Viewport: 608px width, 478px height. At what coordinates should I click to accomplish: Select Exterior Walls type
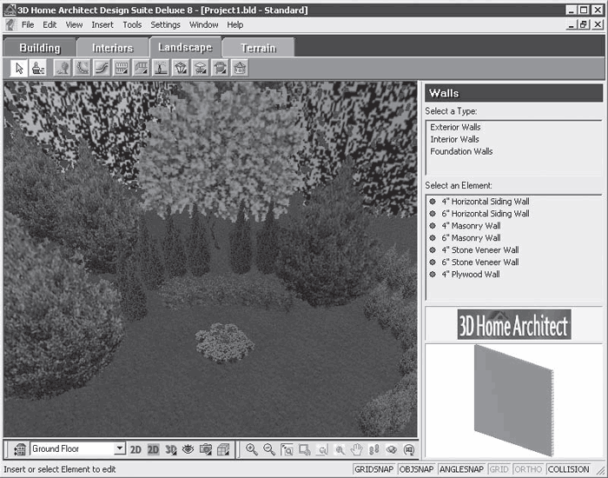point(455,127)
